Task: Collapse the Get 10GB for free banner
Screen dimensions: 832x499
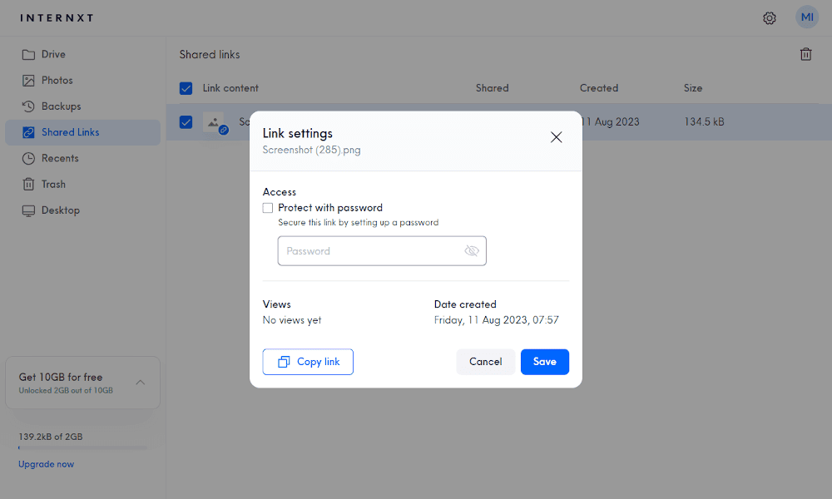Action: pos(140,383)
